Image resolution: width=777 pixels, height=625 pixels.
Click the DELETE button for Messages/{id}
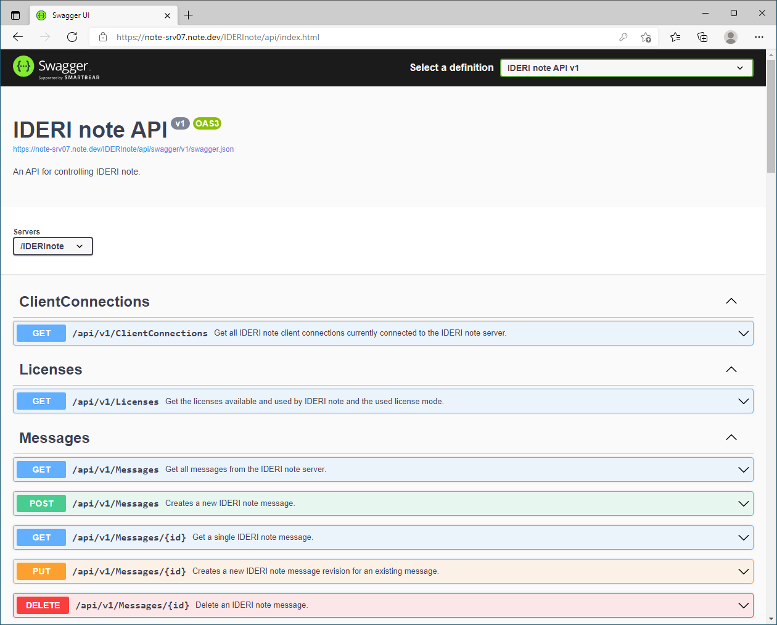(x=43, y=605)
